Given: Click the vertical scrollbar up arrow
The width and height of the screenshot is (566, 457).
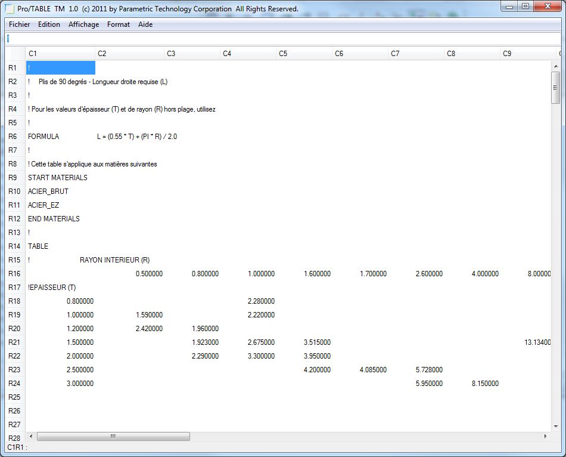Looking at the screenshot, I should pos(555,66).
